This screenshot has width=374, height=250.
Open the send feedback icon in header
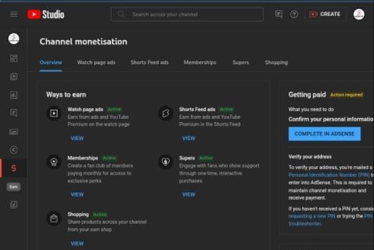tap(279, 14)
